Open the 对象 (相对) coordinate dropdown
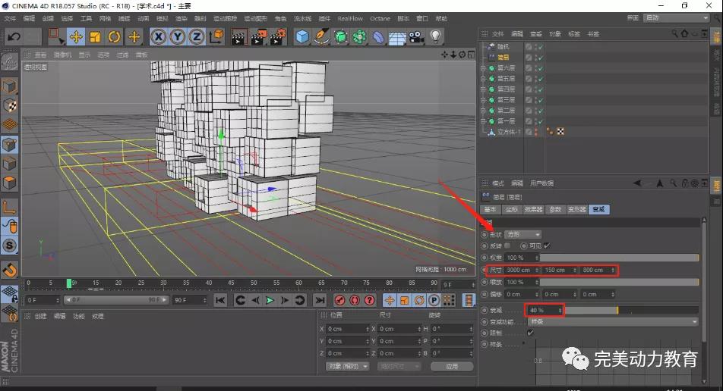The width and height of the screenshot is (723, 391). (x=347, y=366)
